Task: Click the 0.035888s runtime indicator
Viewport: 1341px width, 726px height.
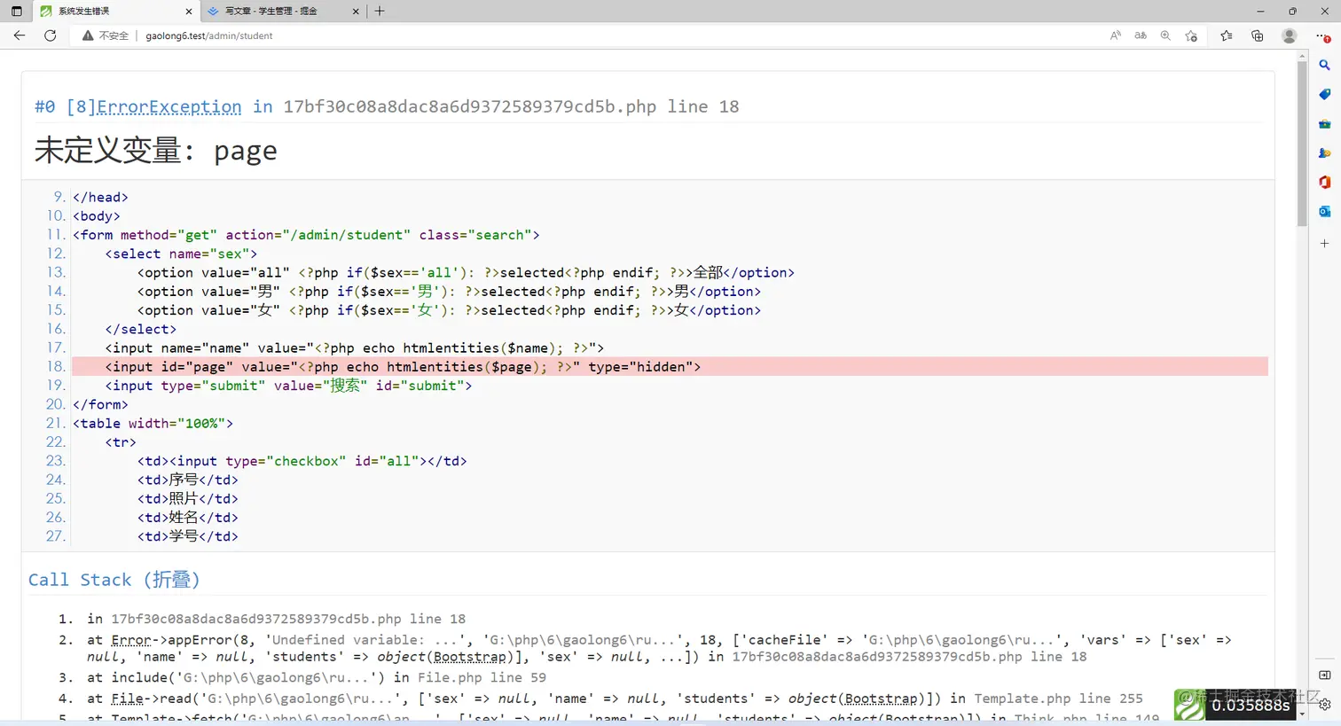Action: [1251, 706]
